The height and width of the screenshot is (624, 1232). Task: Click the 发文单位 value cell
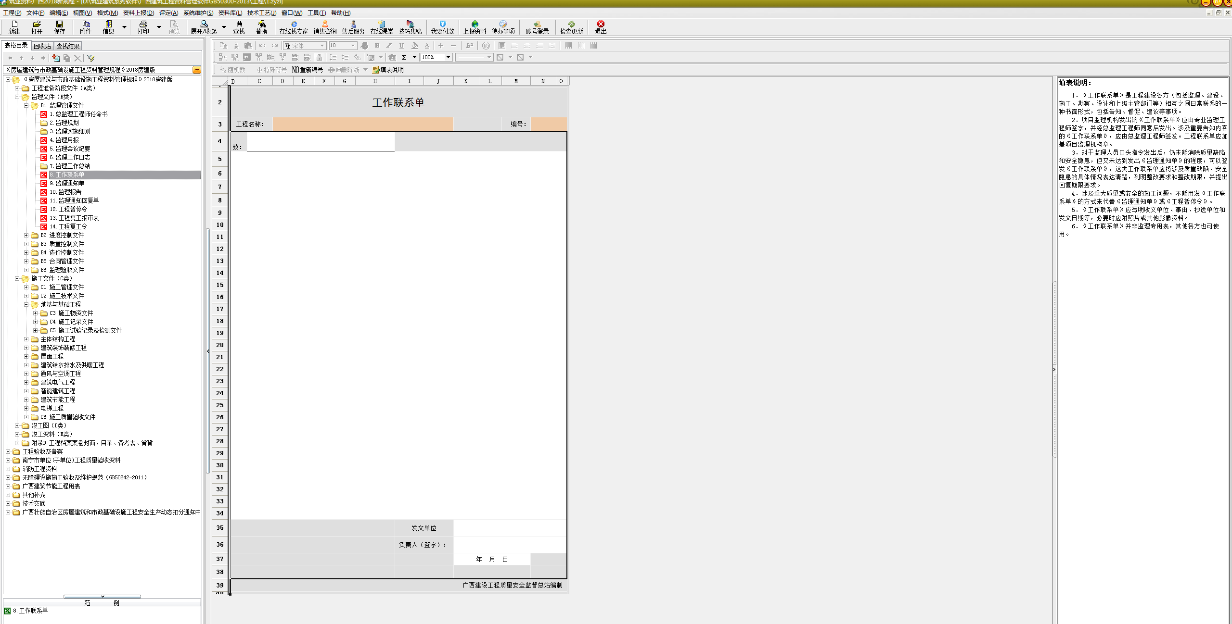pos(510,528)
